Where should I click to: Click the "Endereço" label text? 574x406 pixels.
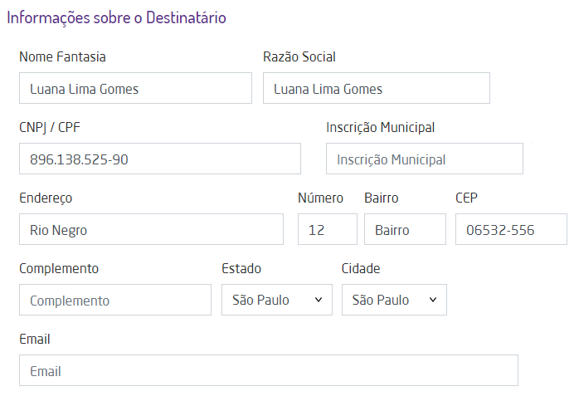pos(46,198)
